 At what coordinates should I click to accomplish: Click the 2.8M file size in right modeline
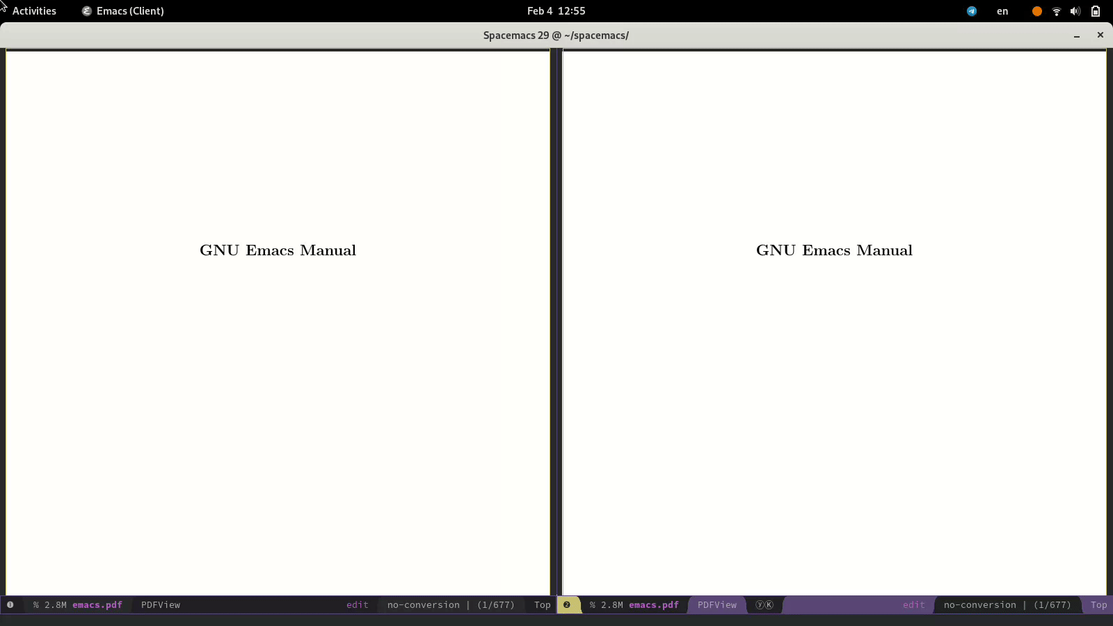612,605
